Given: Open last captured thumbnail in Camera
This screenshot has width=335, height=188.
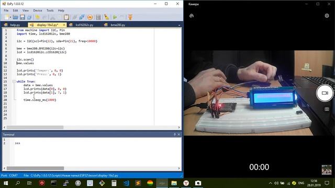Looking at the screenshot, I should coord(327,170).
